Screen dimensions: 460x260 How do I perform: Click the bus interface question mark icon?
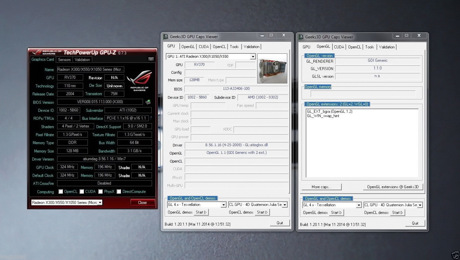[x=151, y=118]
